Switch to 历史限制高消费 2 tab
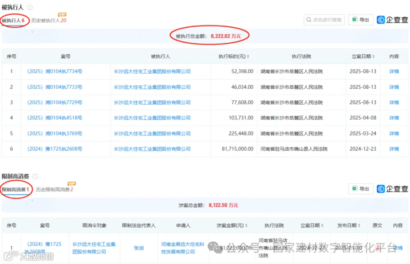This screenshot has height=264, width=410. pos(54,189)
